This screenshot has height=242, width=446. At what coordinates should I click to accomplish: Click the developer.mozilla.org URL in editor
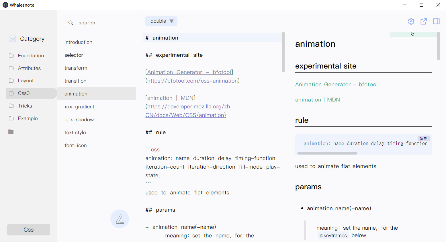pos(189,111)
